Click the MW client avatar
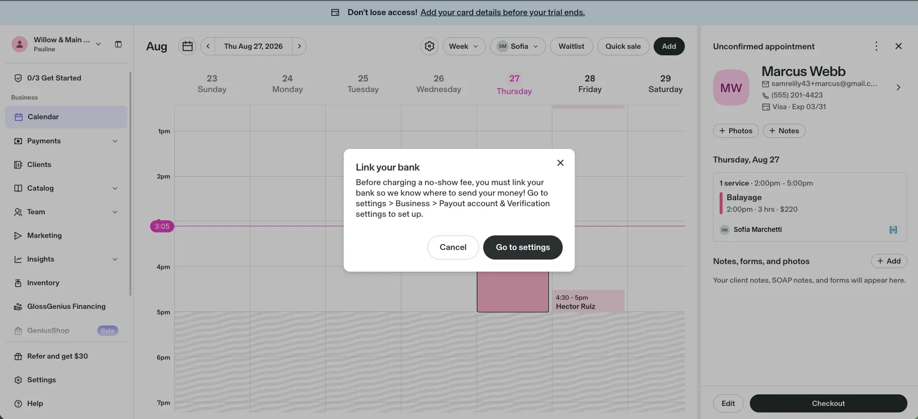The width and height of the screenshot is (918, 419). [731, 88]
